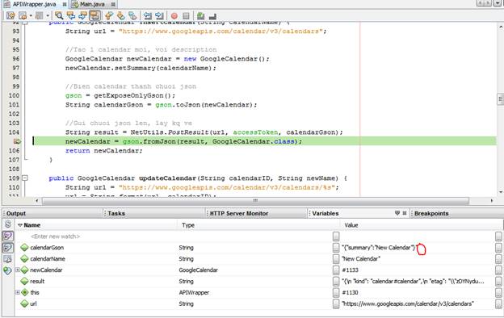Start macro recording with red circle icon

[174, 16]
